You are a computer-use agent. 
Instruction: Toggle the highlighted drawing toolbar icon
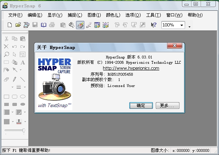80,25
